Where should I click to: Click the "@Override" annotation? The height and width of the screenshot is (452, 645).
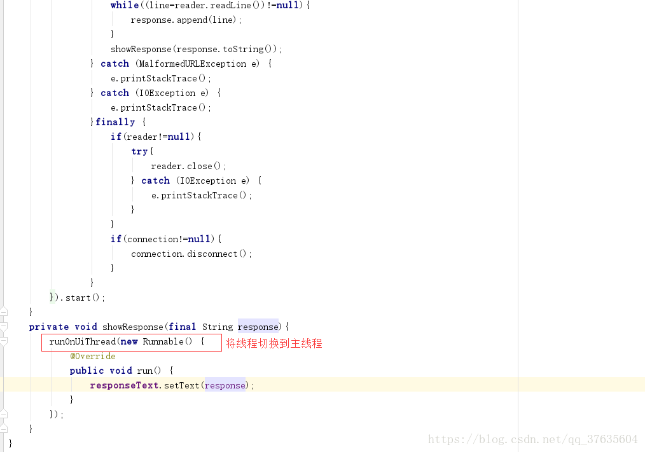click(93, 356)
